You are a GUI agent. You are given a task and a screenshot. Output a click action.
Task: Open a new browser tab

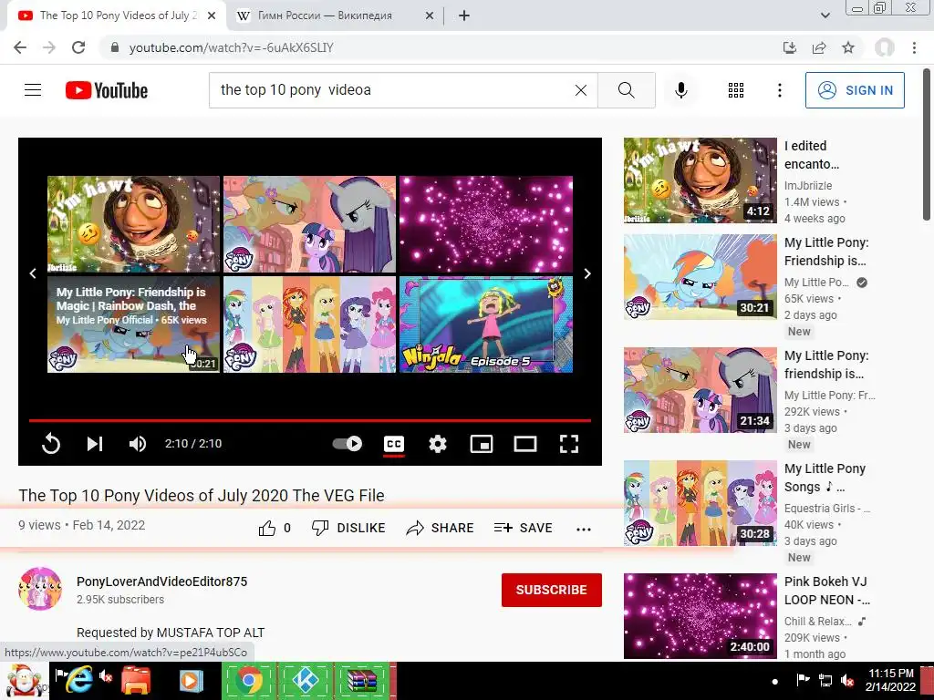[x=464, y=16]
